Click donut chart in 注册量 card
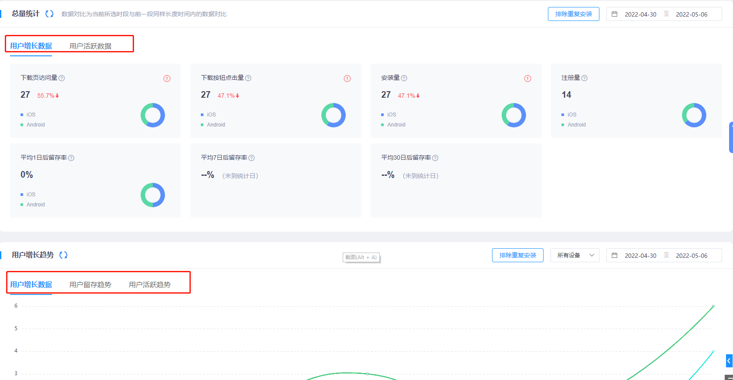 tap(694, 115)
